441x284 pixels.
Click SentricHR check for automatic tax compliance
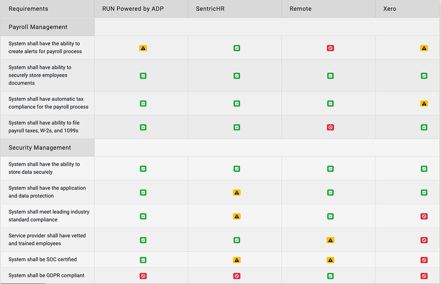[x=237, y=104]
